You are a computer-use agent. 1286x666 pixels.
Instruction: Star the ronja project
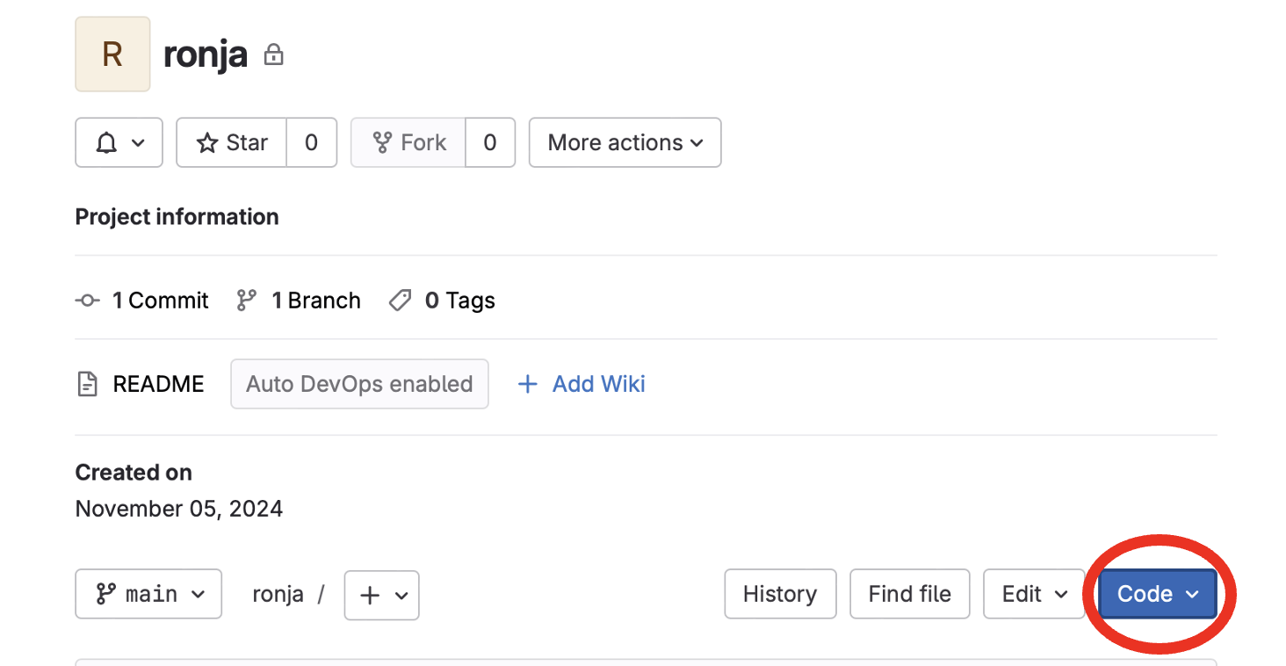(x=232, y=142)
